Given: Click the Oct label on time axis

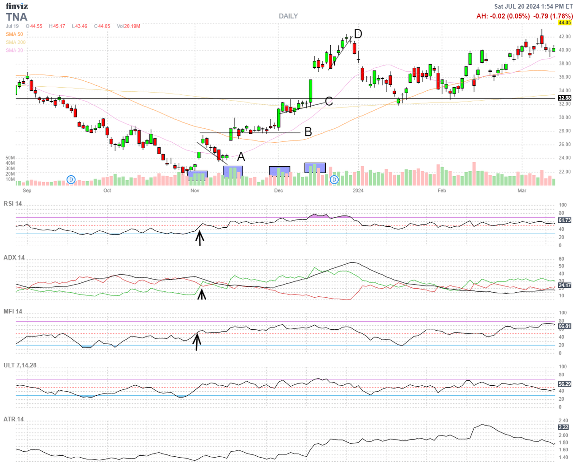Looking at the screenshot, I should (x=107, y=191).
